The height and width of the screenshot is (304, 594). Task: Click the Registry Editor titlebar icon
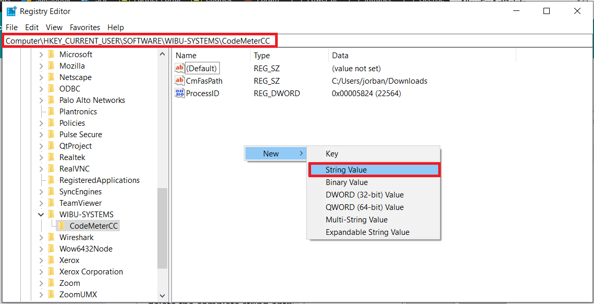[10, 10]
